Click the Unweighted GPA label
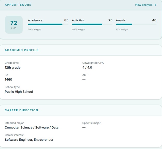The image size is (162, 149). 93,63
